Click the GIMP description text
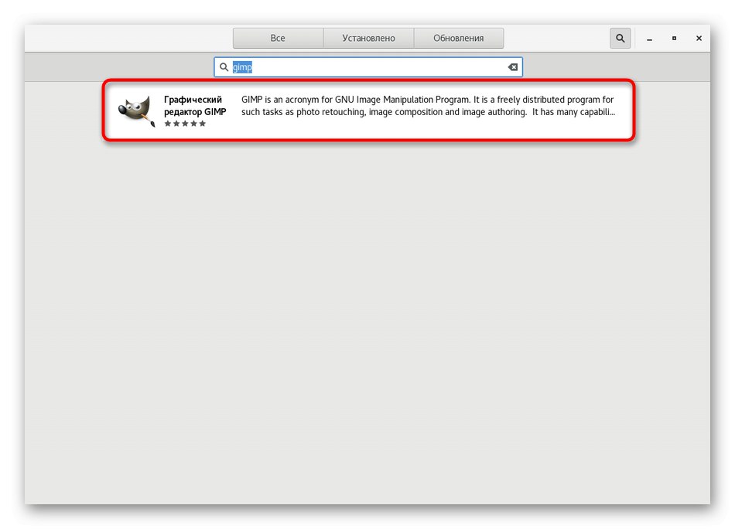 pos(428,106)
